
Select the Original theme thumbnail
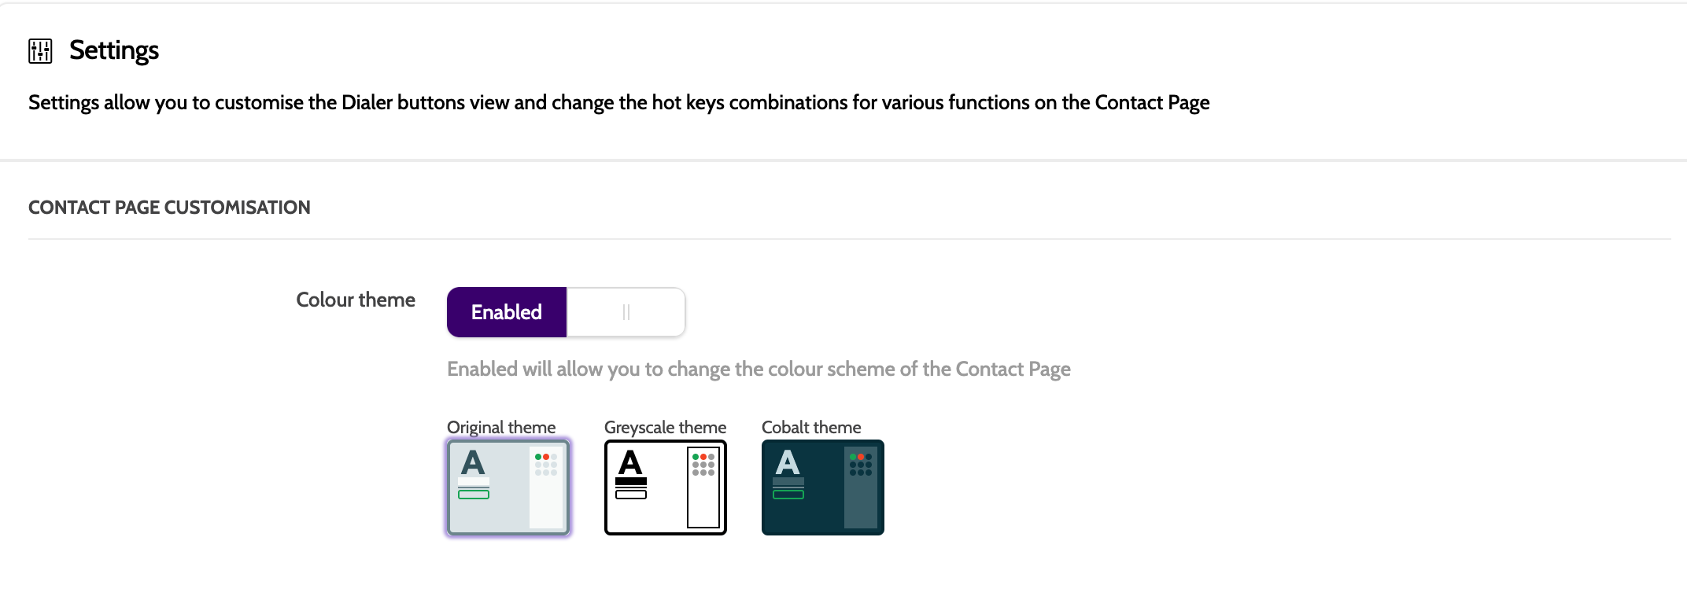point(508,487)
